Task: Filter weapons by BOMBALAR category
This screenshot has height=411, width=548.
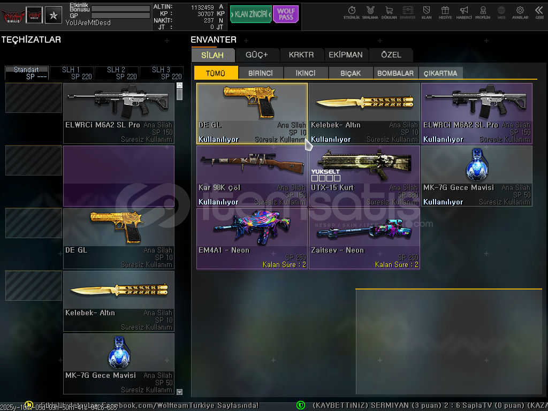Action: 395,73
